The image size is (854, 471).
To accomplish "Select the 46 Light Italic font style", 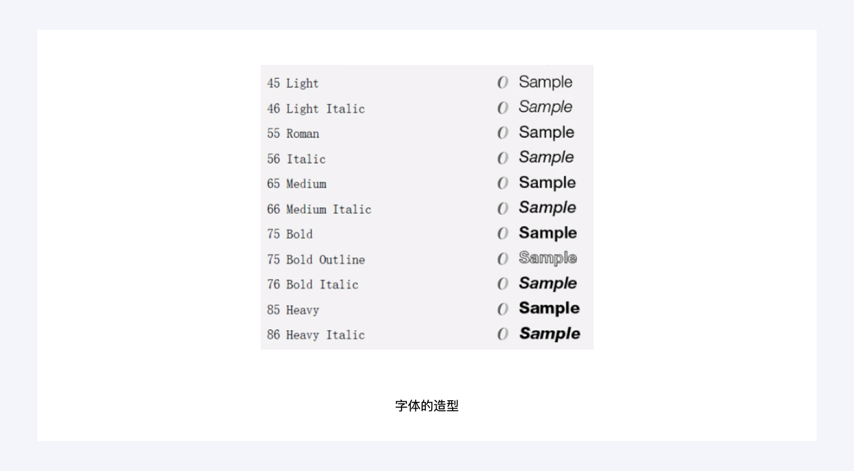I will [316, 109].
